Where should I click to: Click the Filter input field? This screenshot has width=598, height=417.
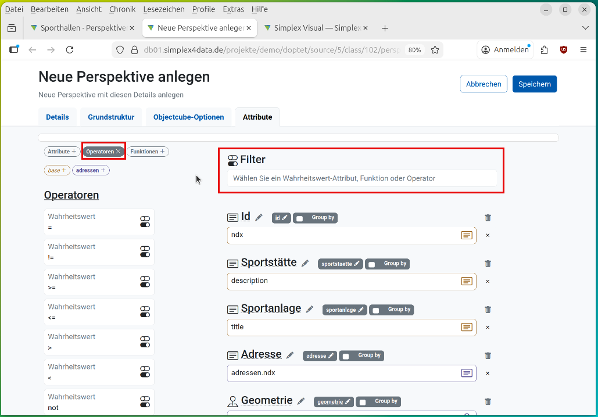click(x=361, y=178)
